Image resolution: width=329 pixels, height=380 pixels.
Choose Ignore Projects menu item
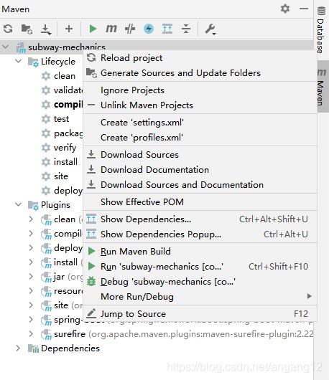pos(200,90)
